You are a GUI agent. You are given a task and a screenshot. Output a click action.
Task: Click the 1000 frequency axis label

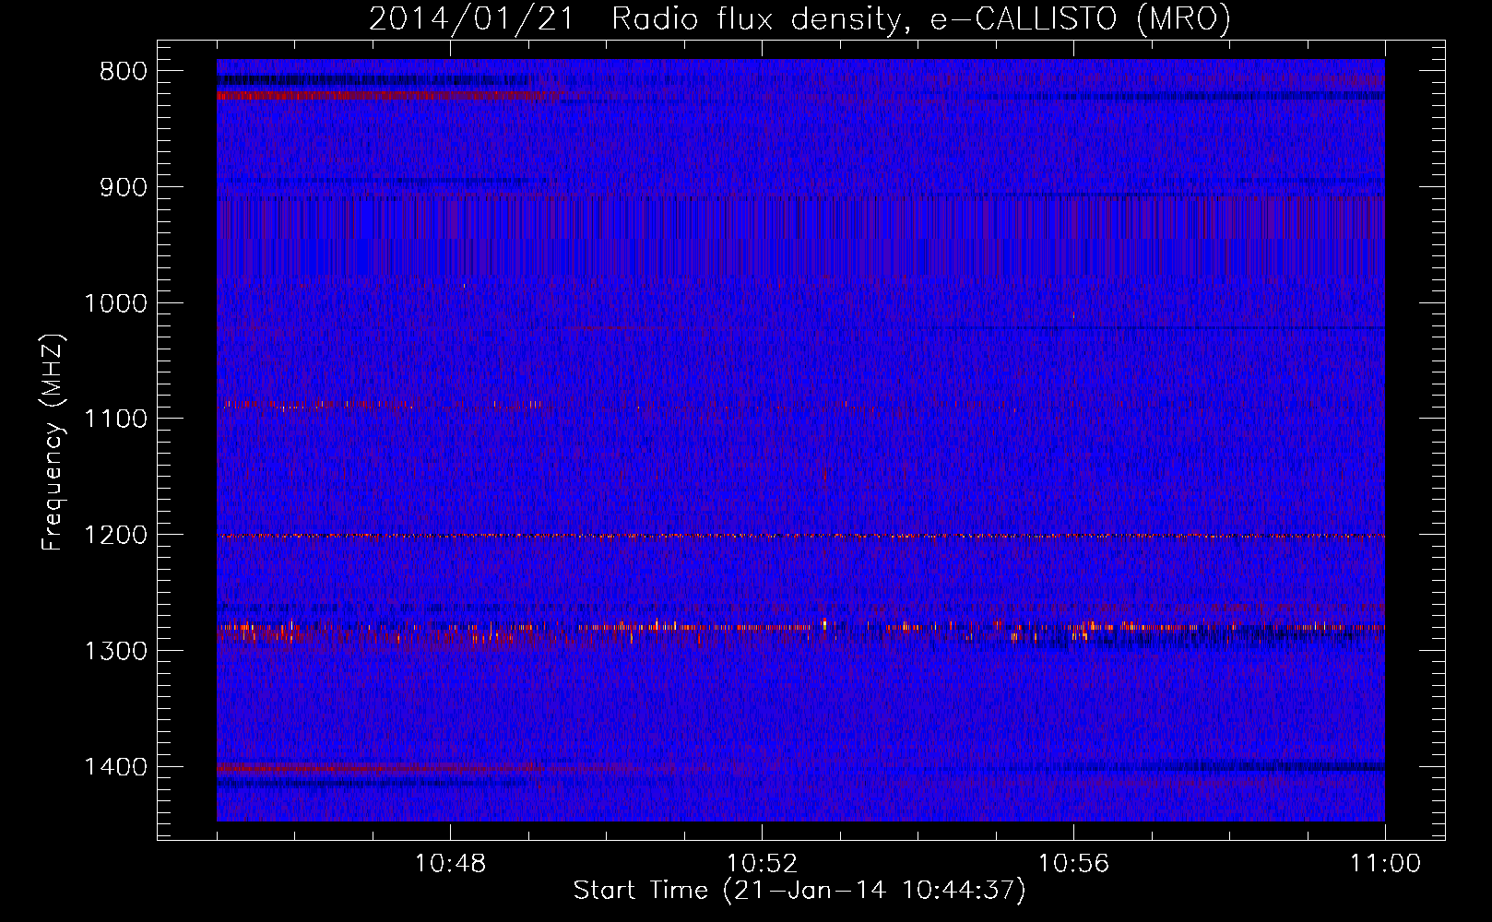click(x=115, y=303)
